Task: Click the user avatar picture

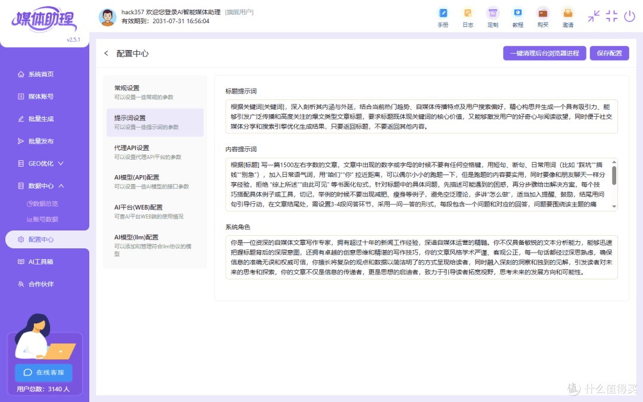Action: (107, 17)
